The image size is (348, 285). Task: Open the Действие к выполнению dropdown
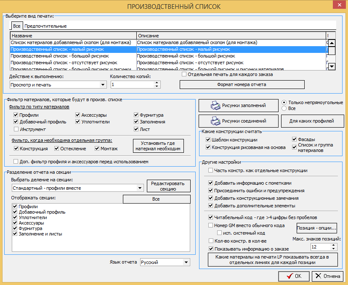coord(103,85)
